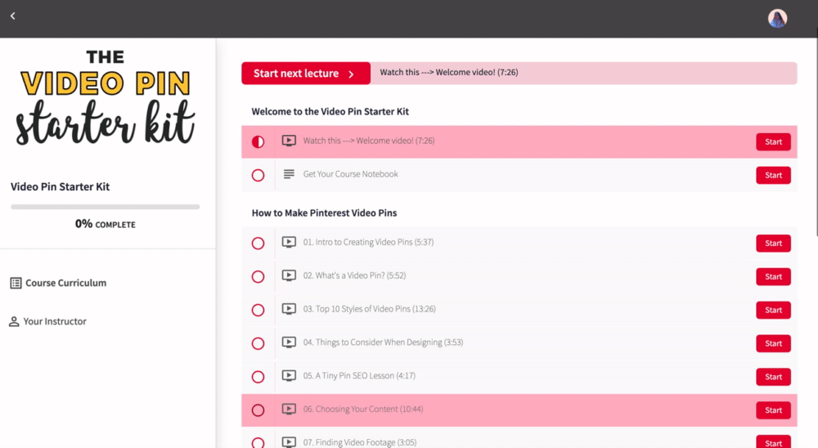Screen dimensions: 818x448
Task: Click video icon for 07. Finding Video Footage
Action: pos(289,441)
